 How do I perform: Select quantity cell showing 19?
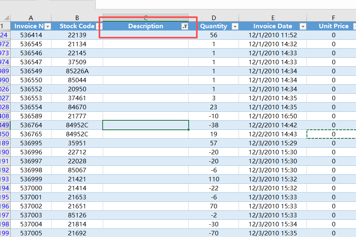[214, 134]
